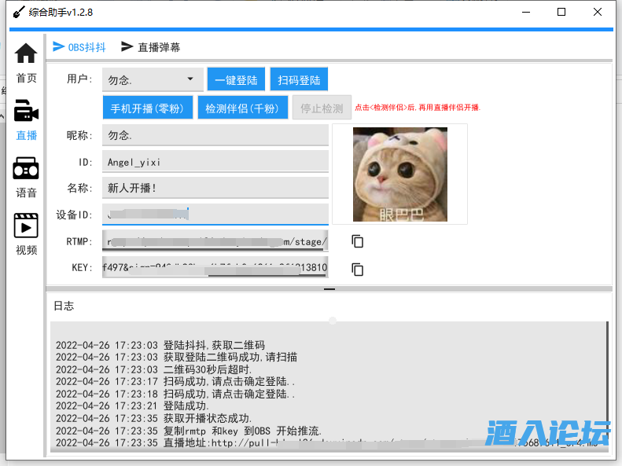Switch to the OBS抖抖 tab
This screenshot has width=622, height=466.
[79, 47]
